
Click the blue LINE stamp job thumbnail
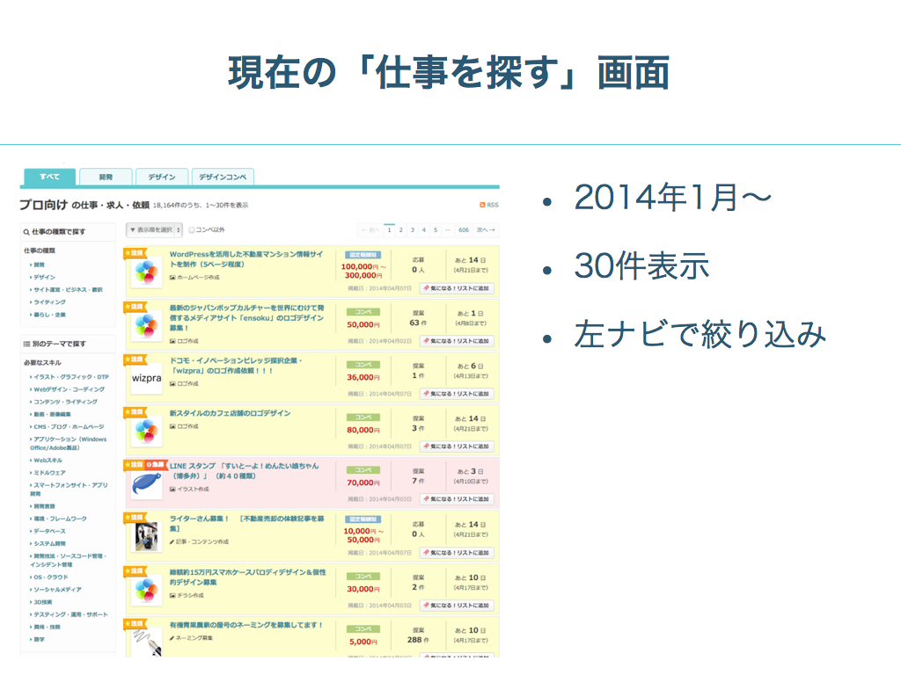point(145,484)
